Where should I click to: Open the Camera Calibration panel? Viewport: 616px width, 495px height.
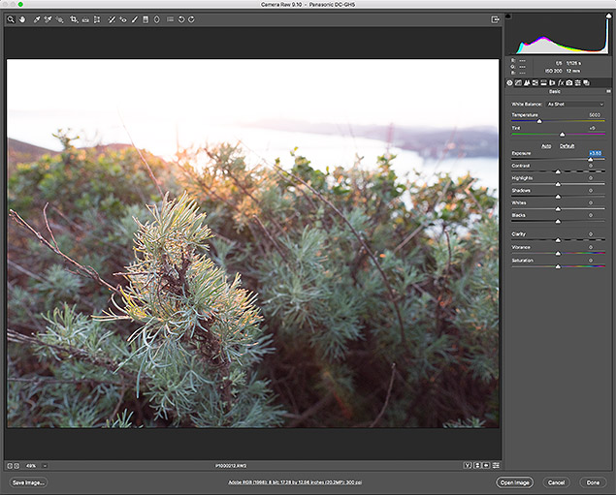click(570, 82)
